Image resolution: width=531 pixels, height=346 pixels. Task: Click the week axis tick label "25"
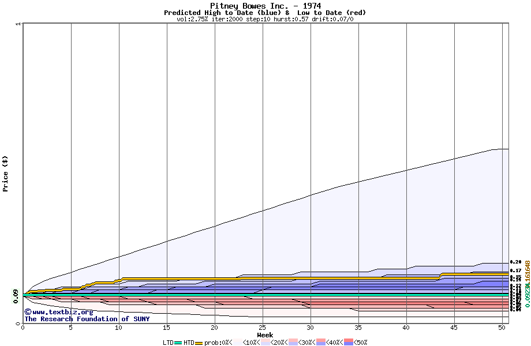(262, 328)
